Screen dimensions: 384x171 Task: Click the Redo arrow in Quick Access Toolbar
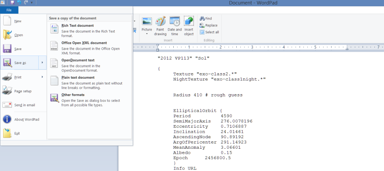(26, 3)
